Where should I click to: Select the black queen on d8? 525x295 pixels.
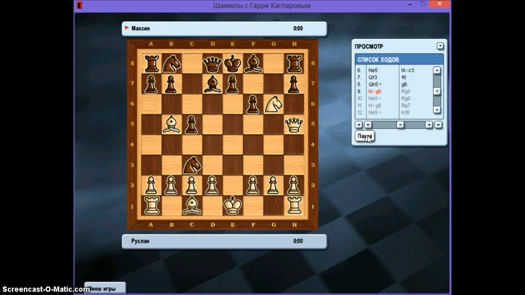[212, 64]
